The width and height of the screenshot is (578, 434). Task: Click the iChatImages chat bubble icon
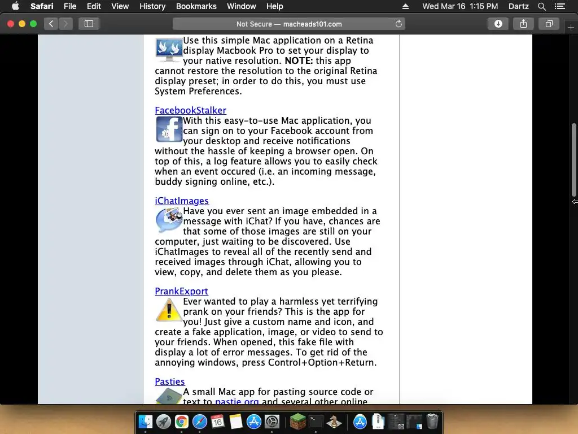tap(169, 220)
